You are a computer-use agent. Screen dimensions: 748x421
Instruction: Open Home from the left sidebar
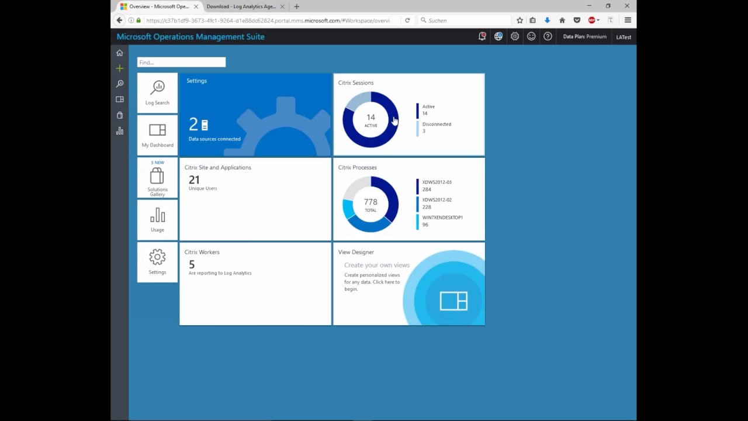click(120, 53)
